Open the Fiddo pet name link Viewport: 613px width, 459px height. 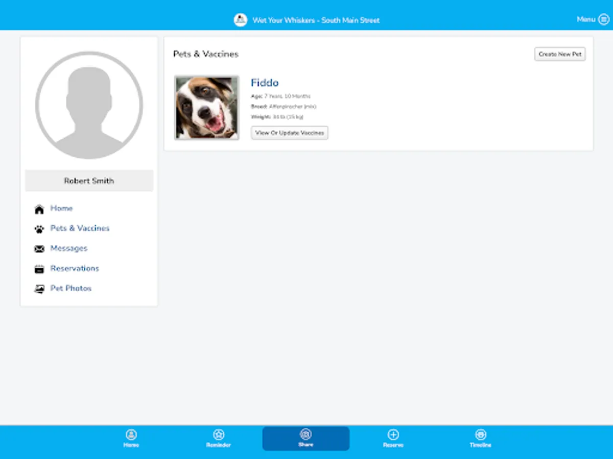(265, 83)
